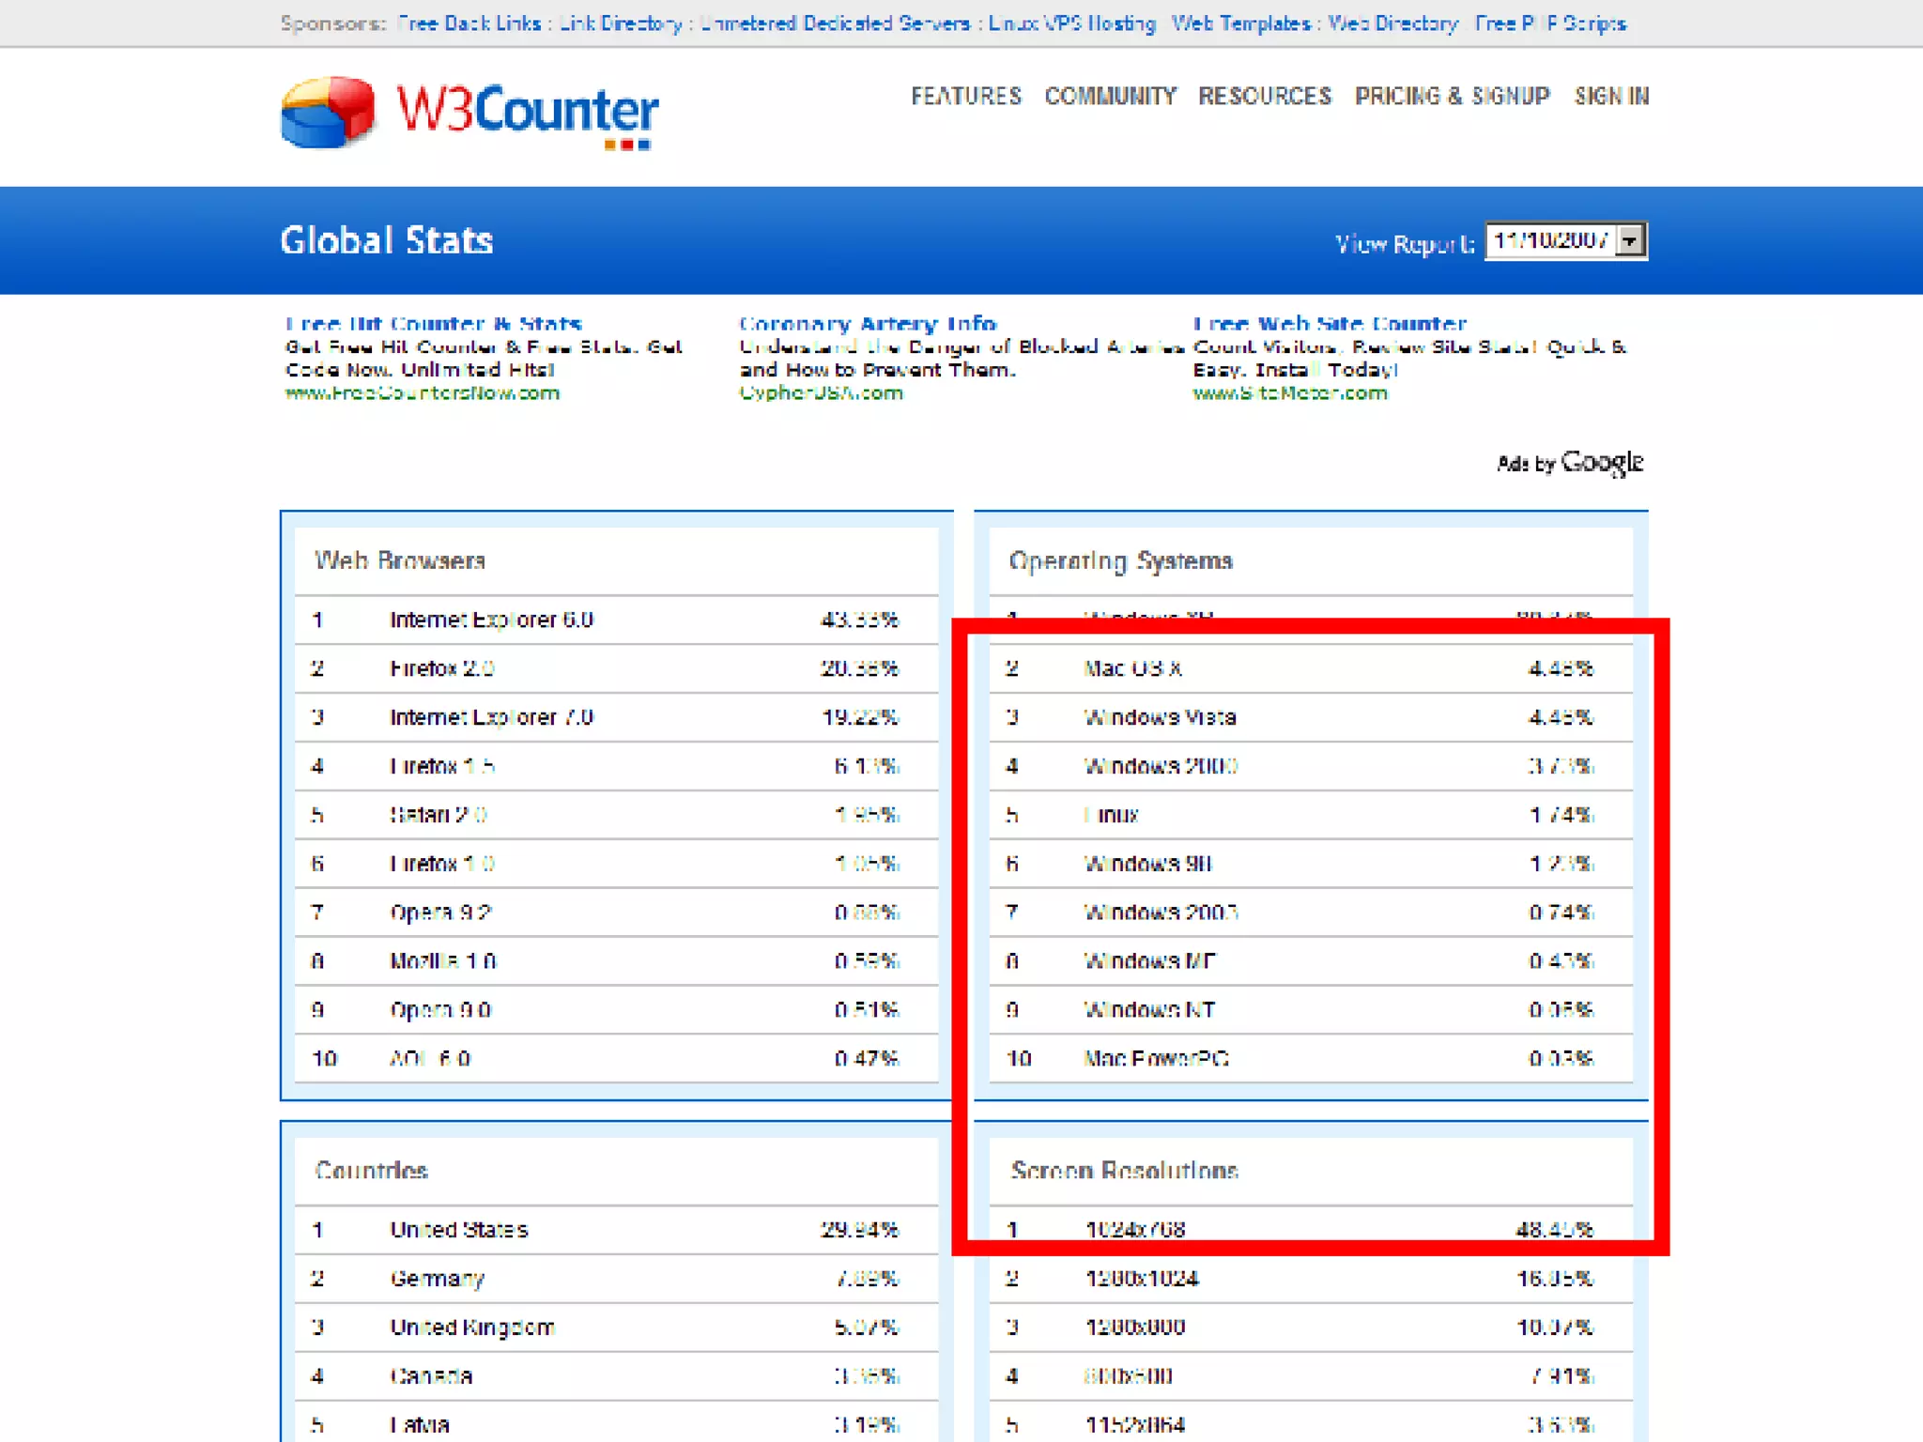Click Free Web Site Counter ad title
This screenshot has width=1923, height=1442.
point(1329,324)
